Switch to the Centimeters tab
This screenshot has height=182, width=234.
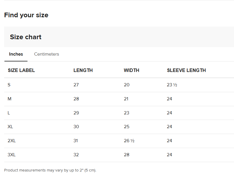[x=47, y=54]
